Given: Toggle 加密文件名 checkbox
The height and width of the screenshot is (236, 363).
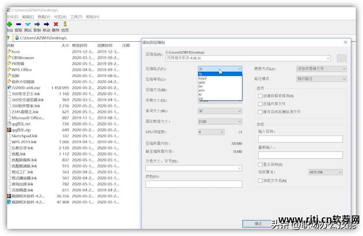Looking at the screenshot, I should pyautogui.click(x=260, y=180).
